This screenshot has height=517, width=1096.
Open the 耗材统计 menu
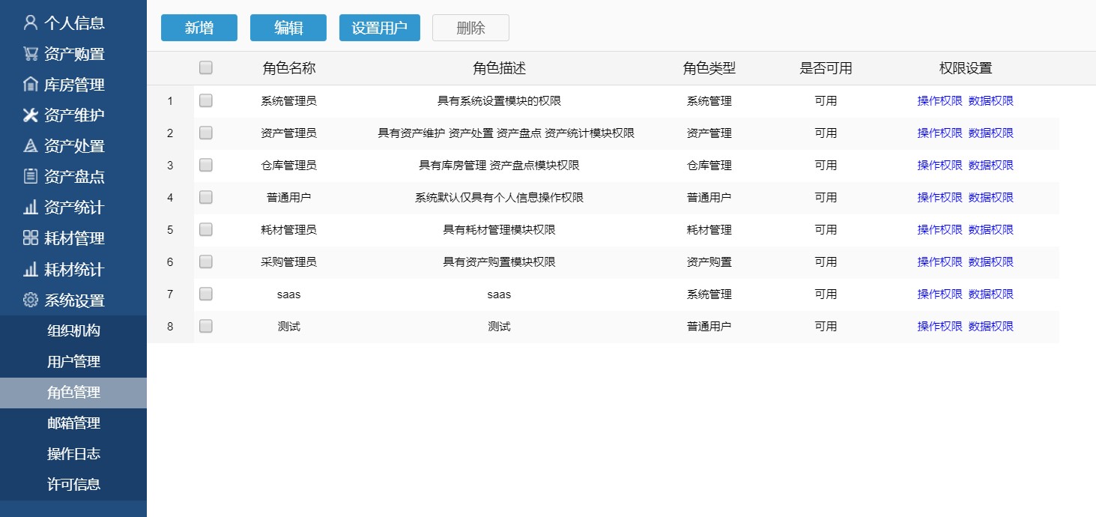[x=73, y=269]
